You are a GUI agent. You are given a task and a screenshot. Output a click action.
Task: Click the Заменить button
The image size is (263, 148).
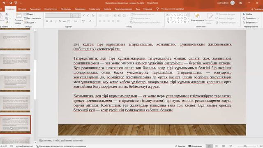click(249, 18)
